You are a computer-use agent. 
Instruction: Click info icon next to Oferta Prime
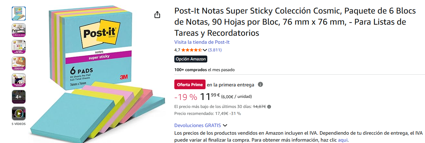pos(260,84)
